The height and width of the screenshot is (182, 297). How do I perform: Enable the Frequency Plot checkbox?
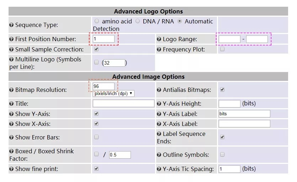tap(222, 49)
